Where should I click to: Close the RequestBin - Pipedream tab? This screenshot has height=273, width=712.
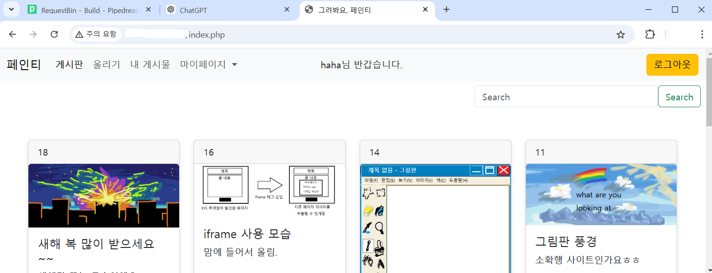pyautogui.click(x=149, y=10)
